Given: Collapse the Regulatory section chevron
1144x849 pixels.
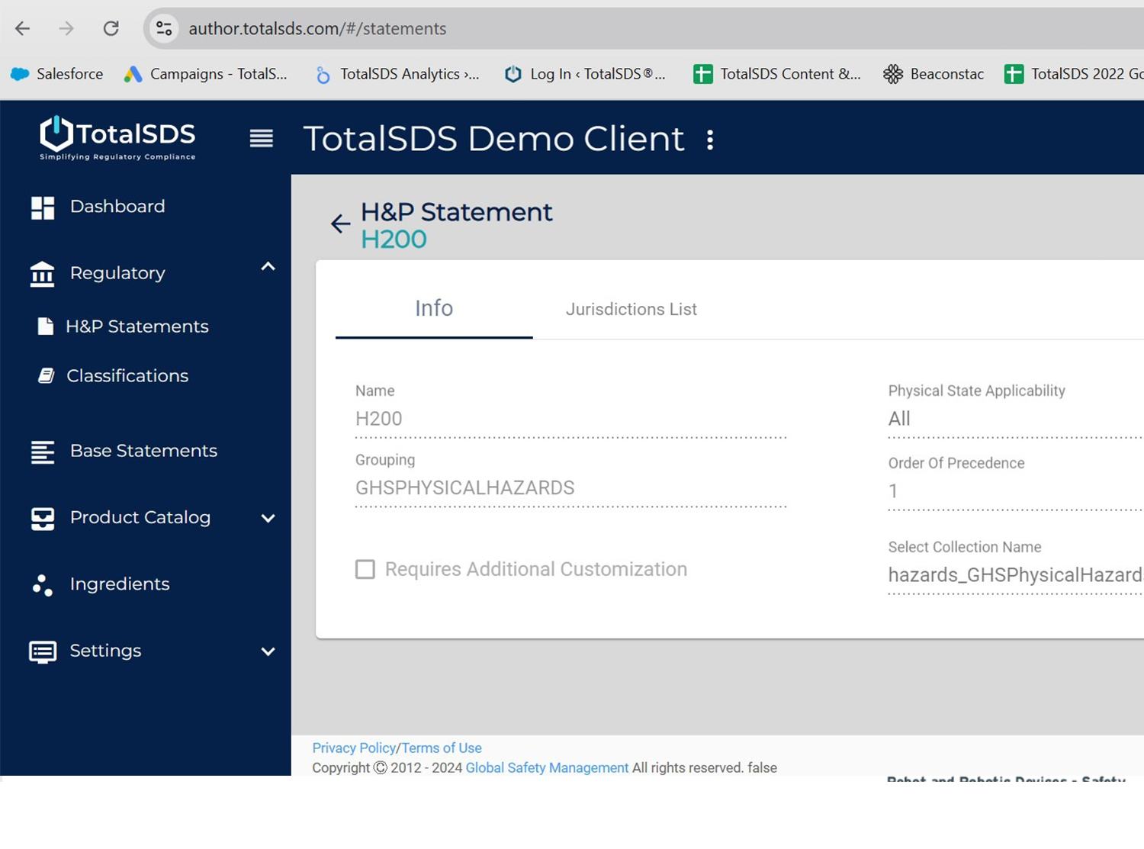Looking at the screenshot, I should pyautogui.click(x=268, y=267).
